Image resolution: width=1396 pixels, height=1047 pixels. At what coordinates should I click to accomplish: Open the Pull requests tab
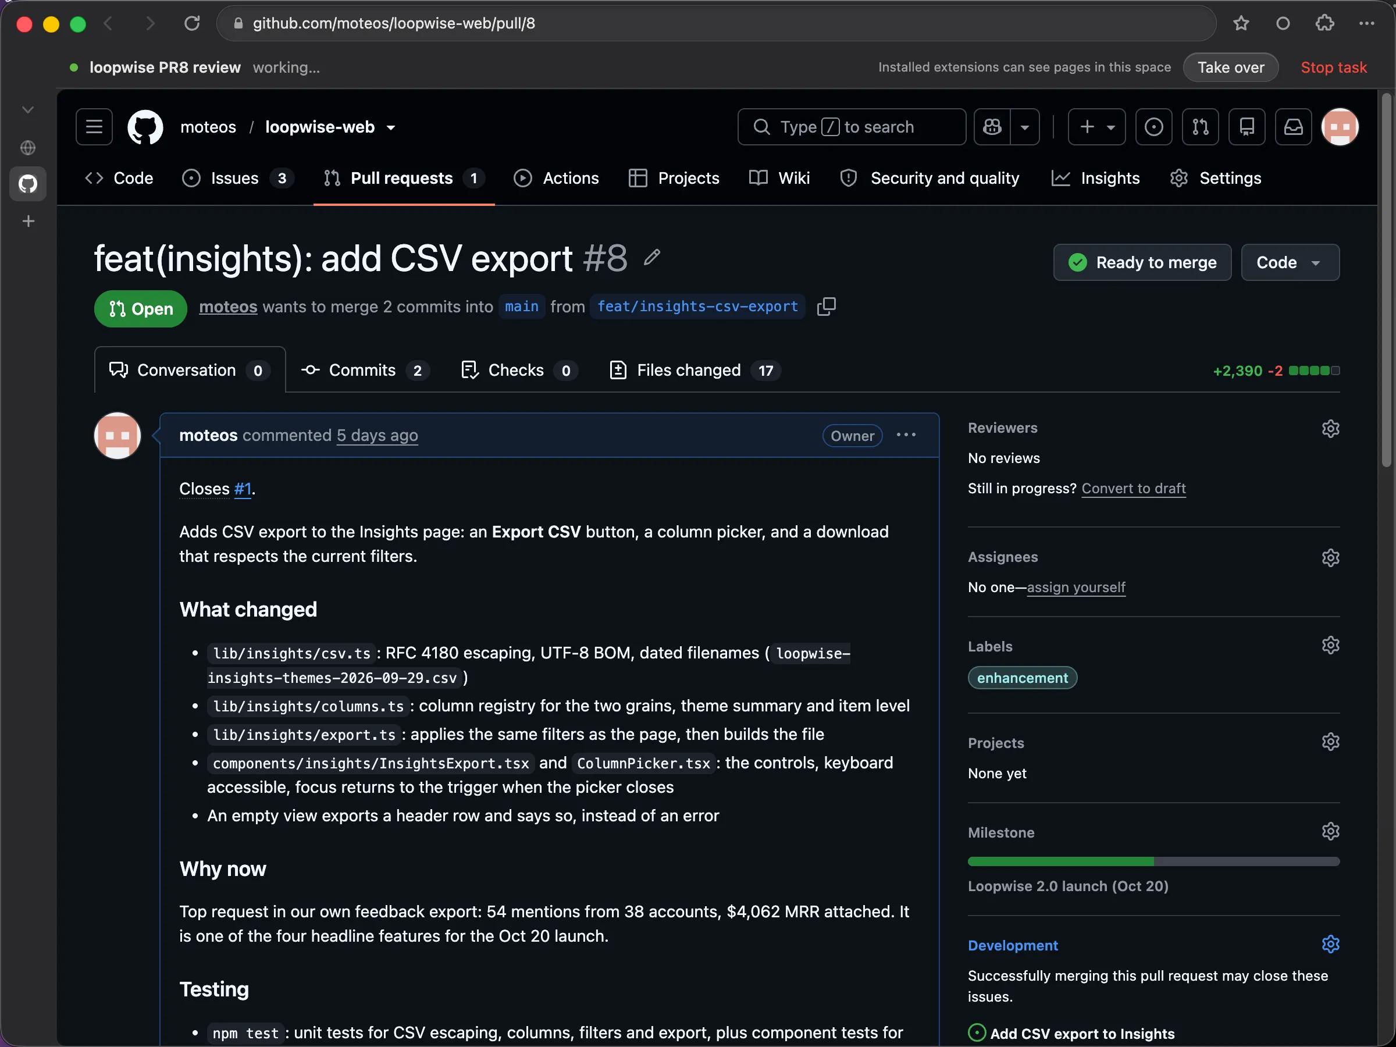404,178
